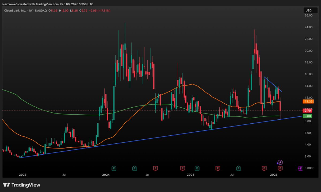The width and height of the screenshot is (321, 192).
Task: Click the green 8.88 moving-average price label
Action: pos(307,116)
